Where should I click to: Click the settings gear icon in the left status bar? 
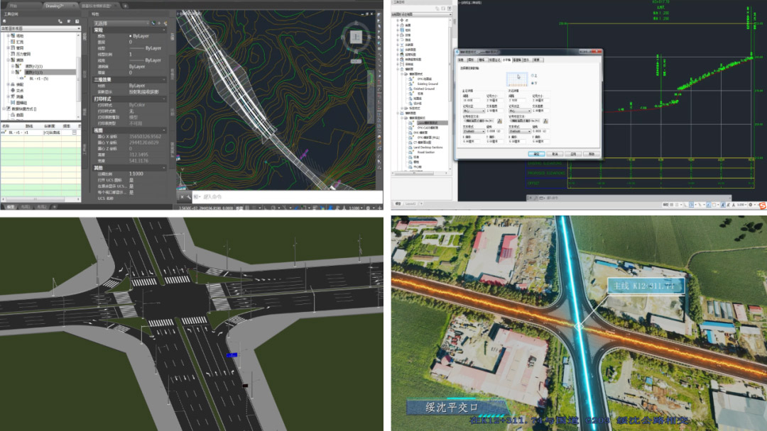(x=368, y=208)
